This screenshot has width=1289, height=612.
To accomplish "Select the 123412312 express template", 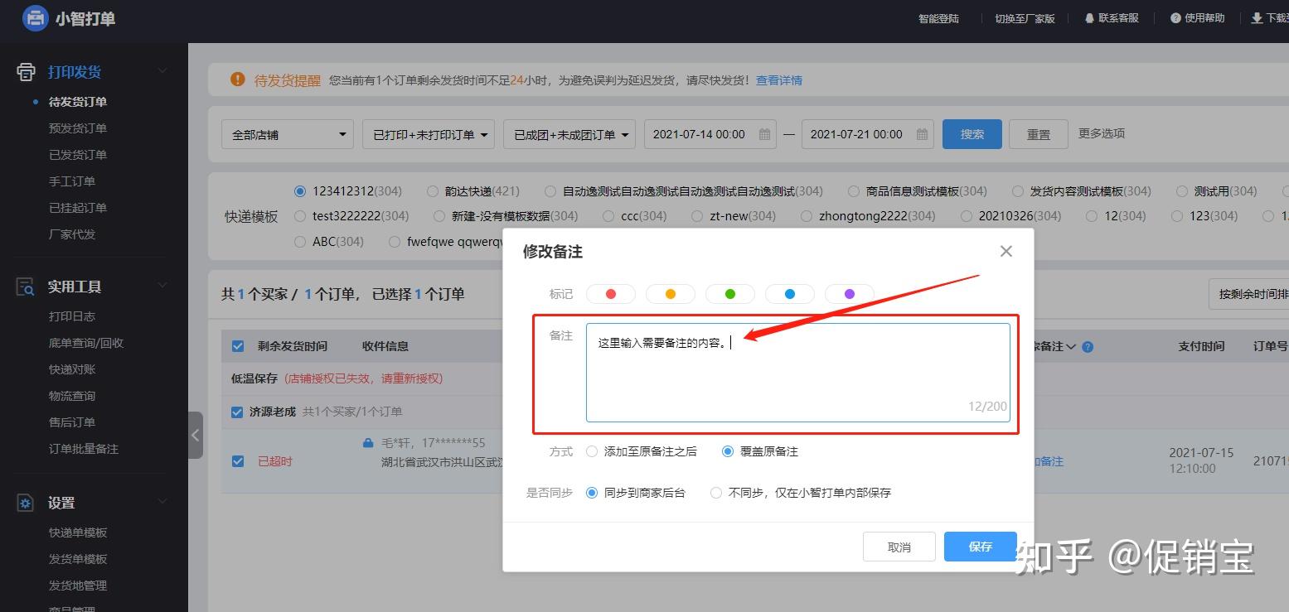I will click(x=300, y=191).
